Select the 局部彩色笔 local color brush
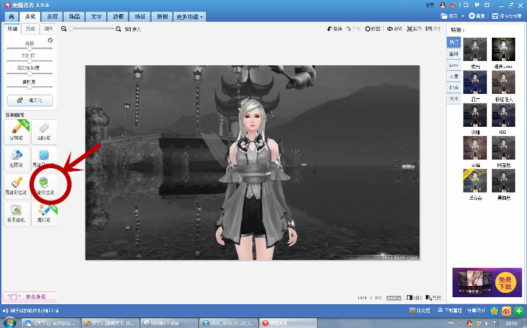This screenshot has height=328, width=527. pos(16,186)
